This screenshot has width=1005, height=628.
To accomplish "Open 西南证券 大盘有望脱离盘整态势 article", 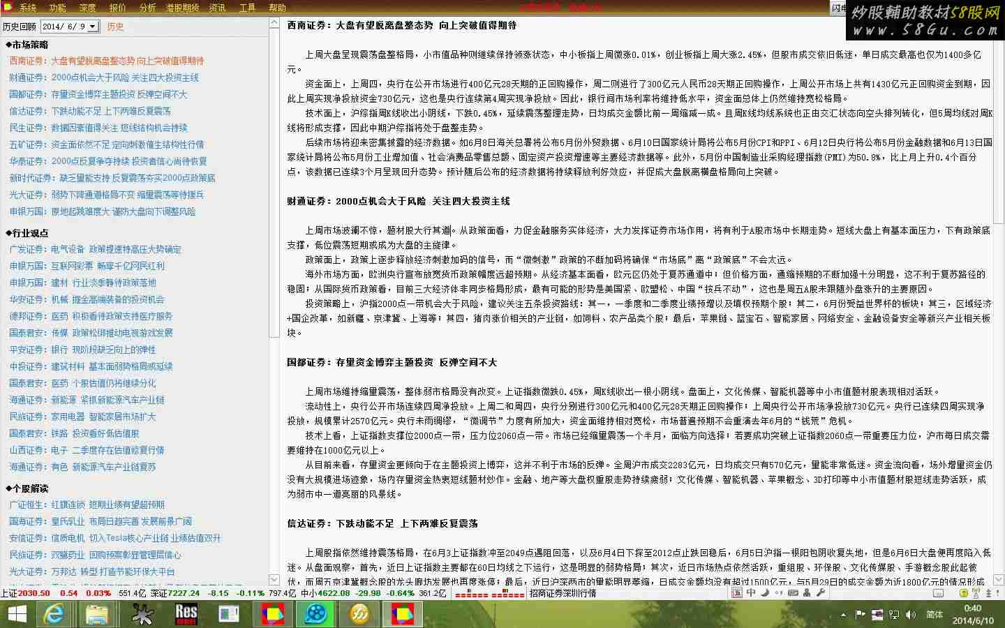I will (107, 61).
